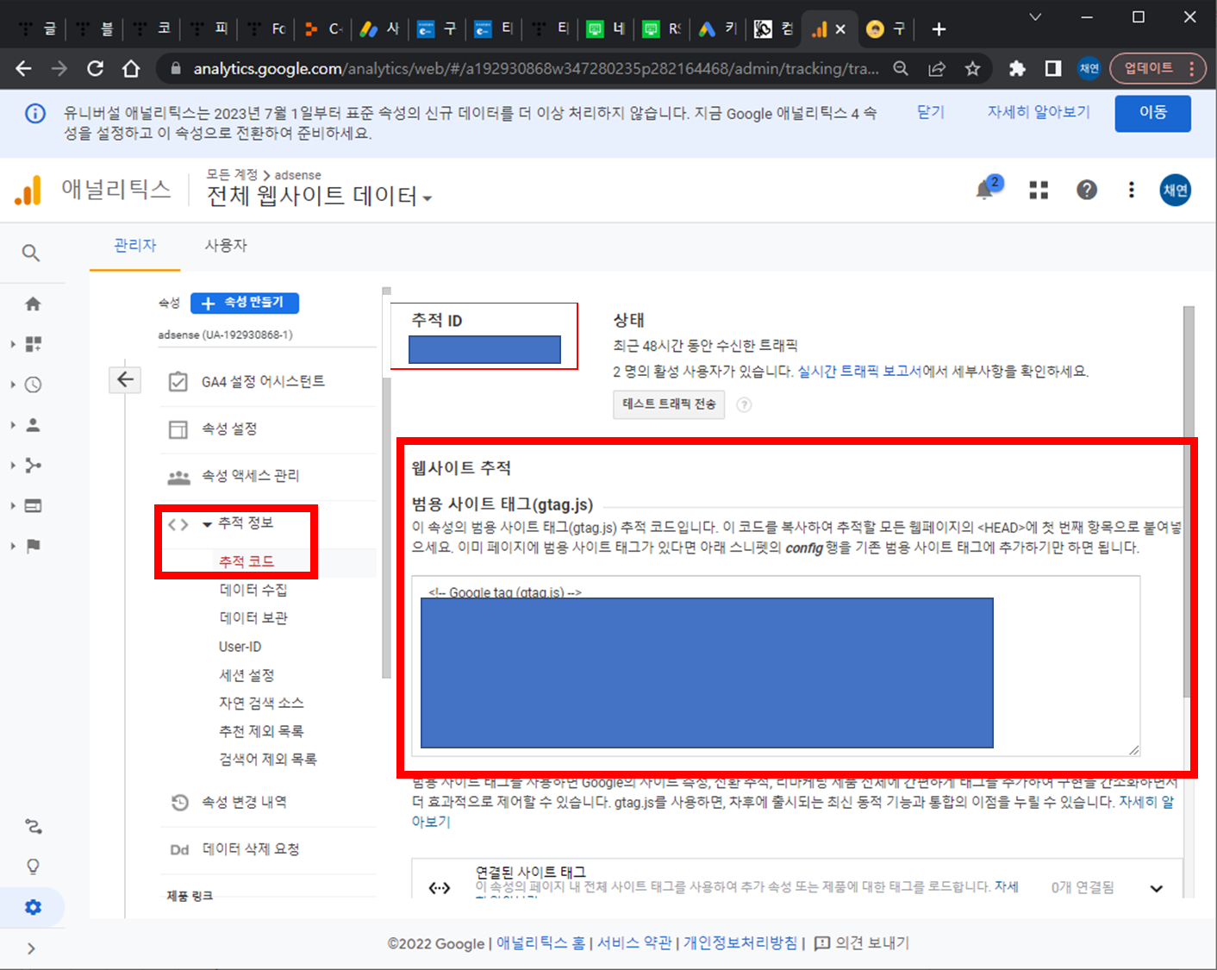Screen dimensions: 1217x970
Task: Open the discover lightbulb icon
Action: tap(33, 867)
